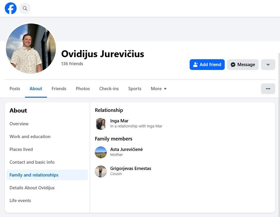Screen dimensions: 280x217
Task: Click the Facebook logo icon
Action: [11, 8]
